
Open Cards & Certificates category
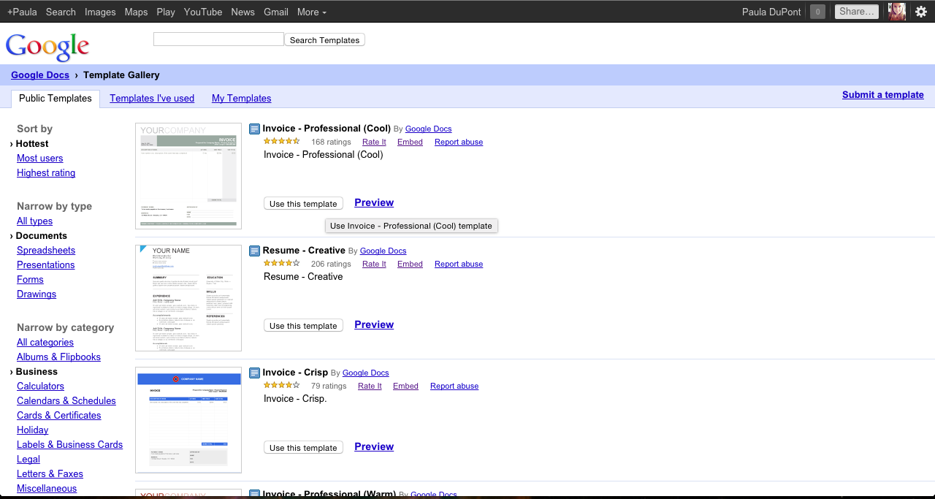pyautogui.click(x=59, y=416)
